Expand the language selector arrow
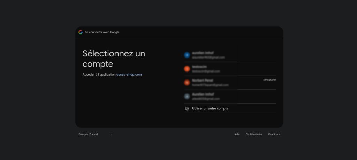This screenshot has height=160, width=357. pos(111,134)
